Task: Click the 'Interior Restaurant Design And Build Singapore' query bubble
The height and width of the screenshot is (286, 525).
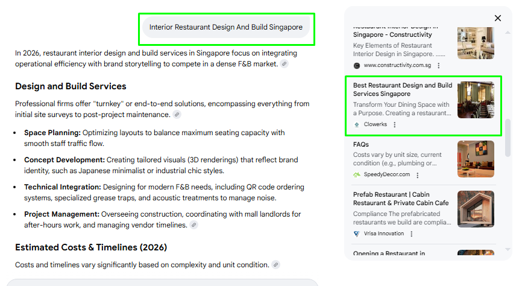Action: coord(226,27)
